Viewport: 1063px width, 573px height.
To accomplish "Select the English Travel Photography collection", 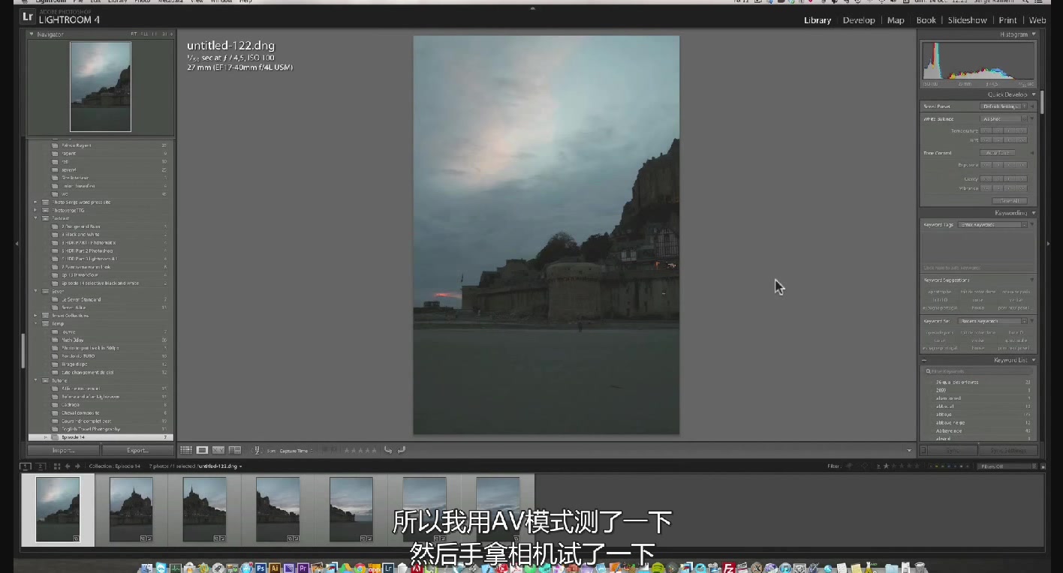I will point(101,429).
